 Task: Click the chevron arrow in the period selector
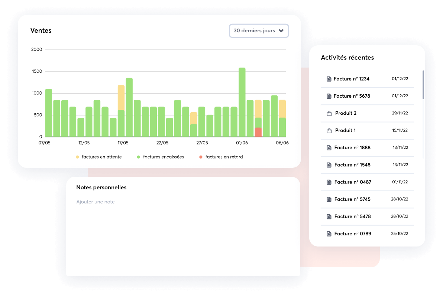tap(281, 31)
